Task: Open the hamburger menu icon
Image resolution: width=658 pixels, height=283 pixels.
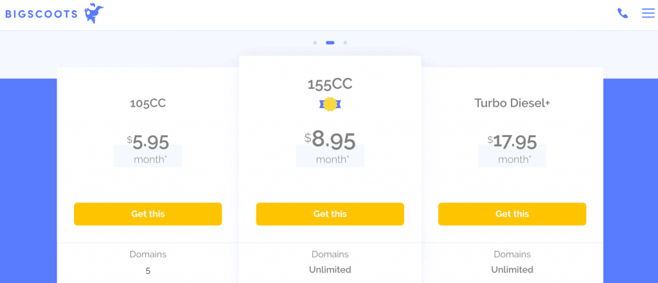Action: pyautogui.click(x=648, y=14)
